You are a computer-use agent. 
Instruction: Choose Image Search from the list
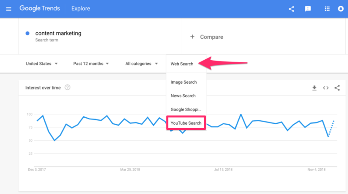(184, 82)
